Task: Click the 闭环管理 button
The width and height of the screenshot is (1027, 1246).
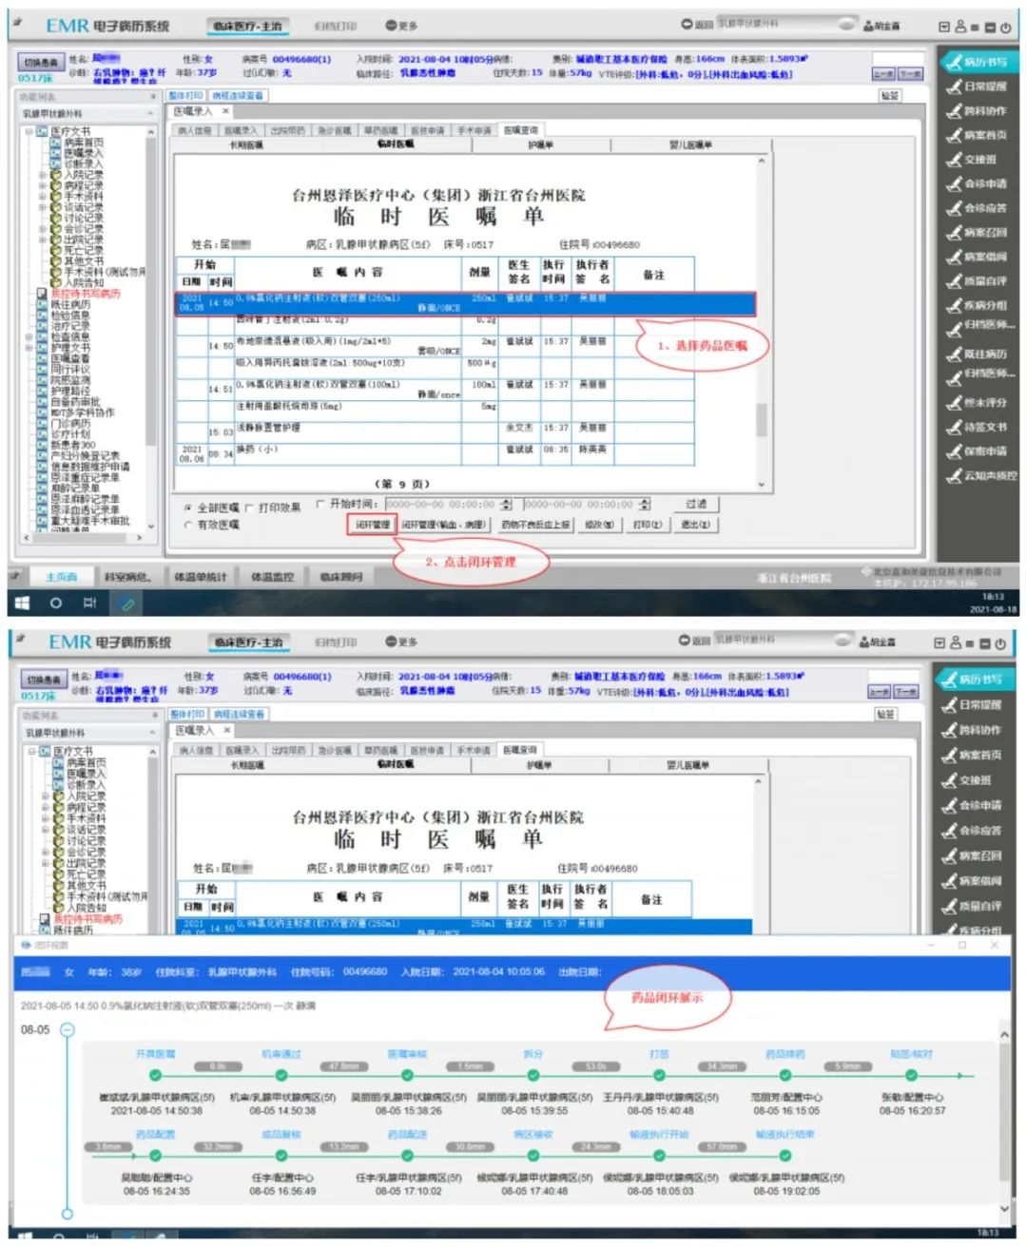Action: (372, 525)
